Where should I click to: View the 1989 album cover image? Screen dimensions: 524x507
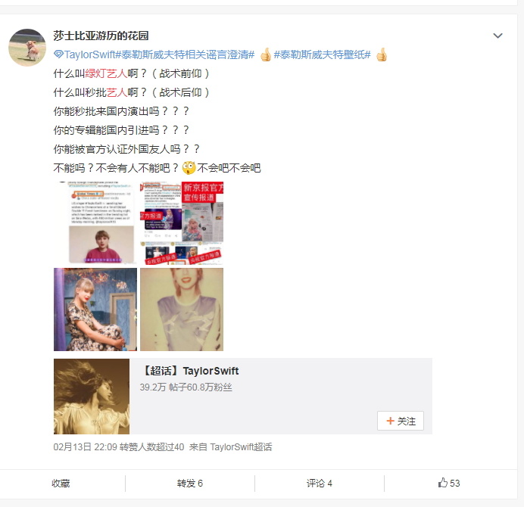[182, 309]
